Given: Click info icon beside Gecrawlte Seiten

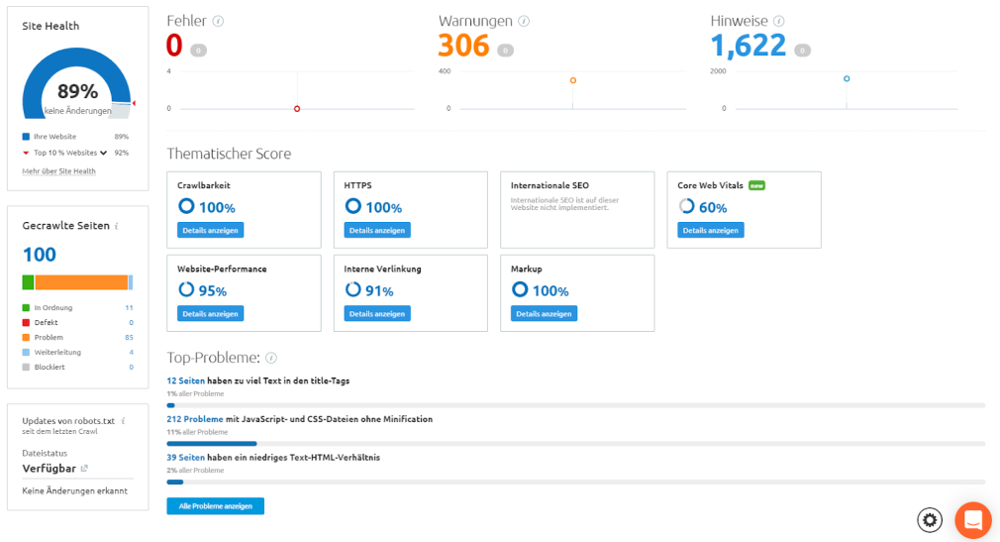Looking at the screenshot, I should tap(117, 226).
